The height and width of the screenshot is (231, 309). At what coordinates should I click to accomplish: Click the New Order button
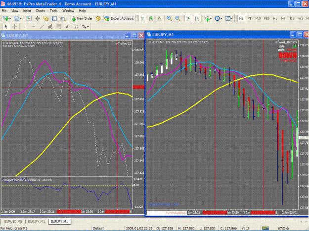82,18
